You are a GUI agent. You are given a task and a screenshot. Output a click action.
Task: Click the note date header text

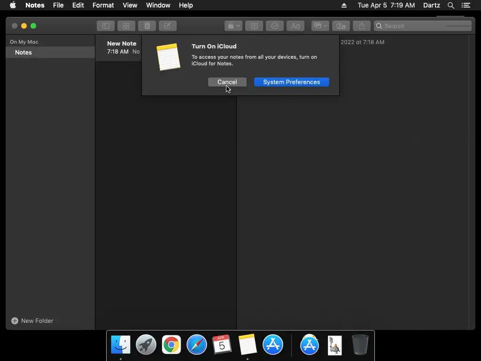[x=362, y=42]
